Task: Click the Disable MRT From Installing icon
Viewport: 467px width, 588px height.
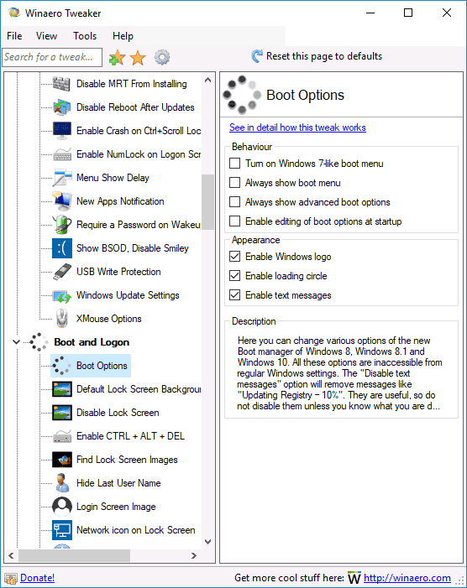Action: click(x=61, y=84)
